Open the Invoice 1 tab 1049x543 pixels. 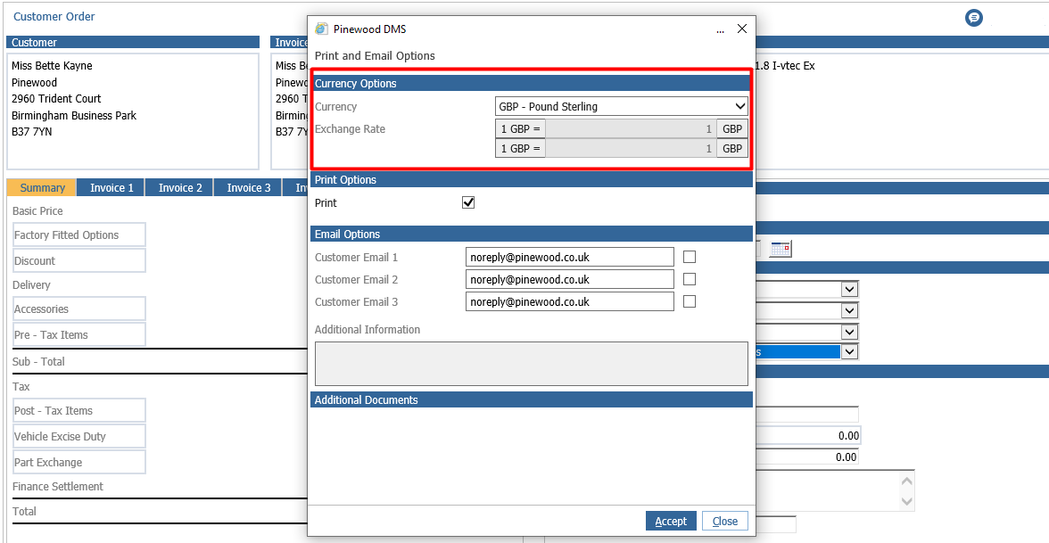112,188
